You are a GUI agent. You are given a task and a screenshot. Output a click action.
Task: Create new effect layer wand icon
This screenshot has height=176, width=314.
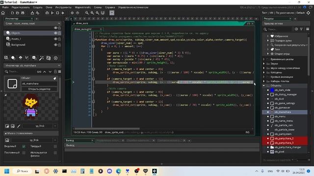(41, 58)
